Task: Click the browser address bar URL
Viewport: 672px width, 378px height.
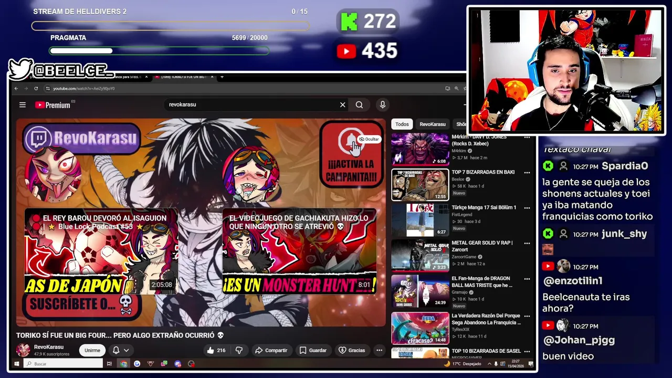Action: tap(84, 88)
